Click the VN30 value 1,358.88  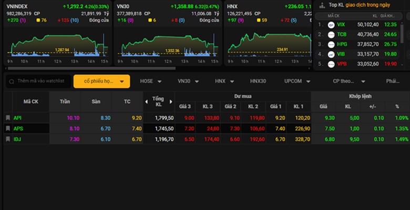coord(184,6)
